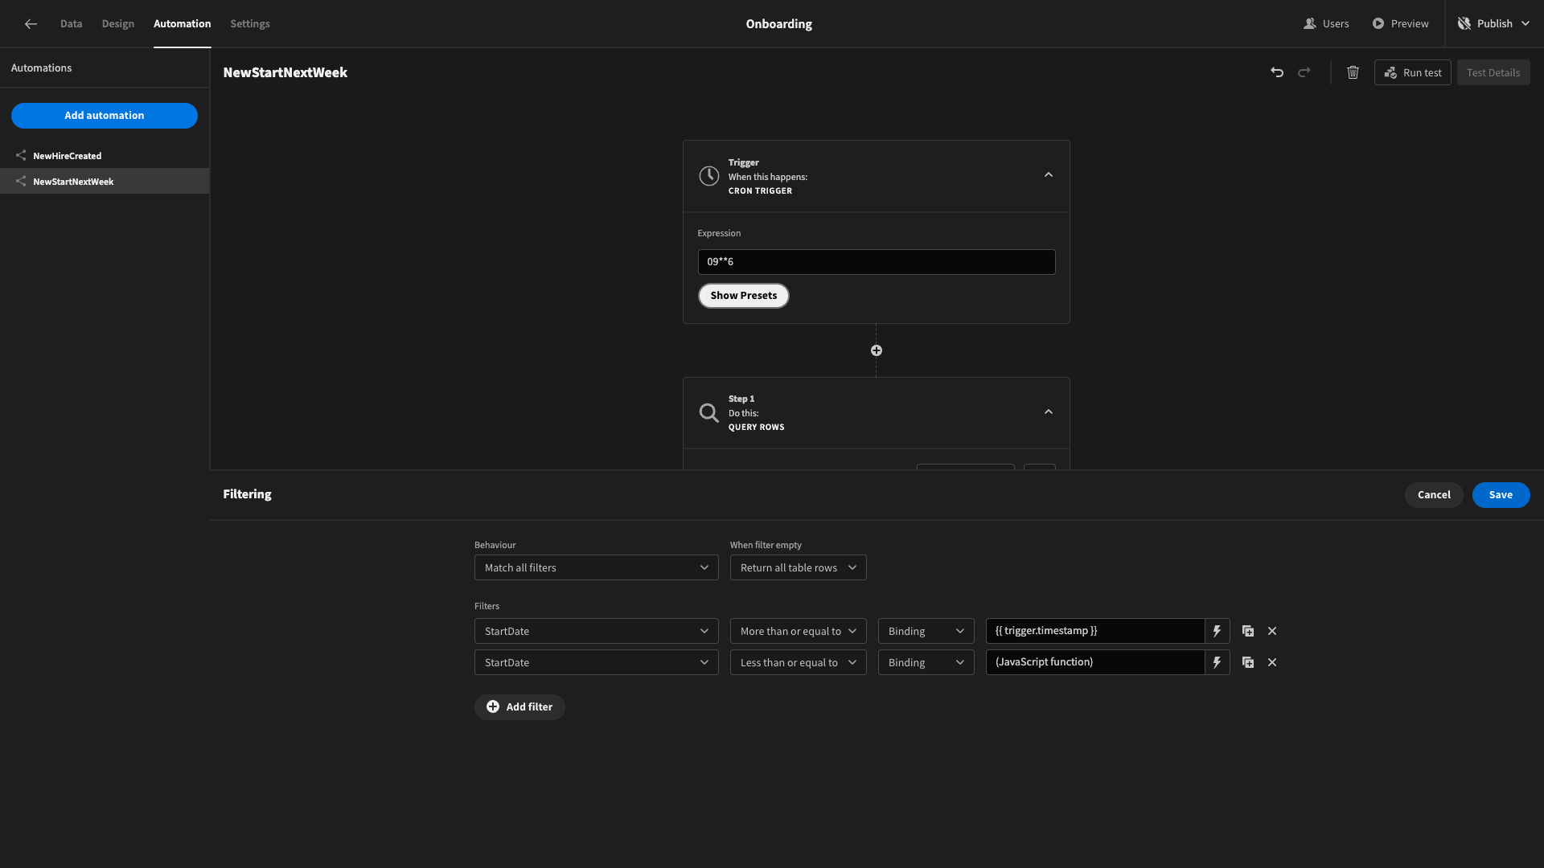Redo the last change

[1304, 72]
